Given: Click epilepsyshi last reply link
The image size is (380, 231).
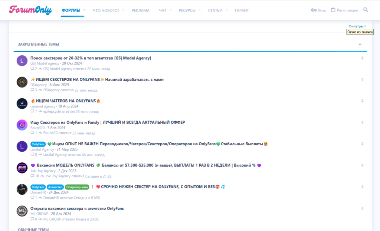Looking at the screenshot, I should point(52,112).
